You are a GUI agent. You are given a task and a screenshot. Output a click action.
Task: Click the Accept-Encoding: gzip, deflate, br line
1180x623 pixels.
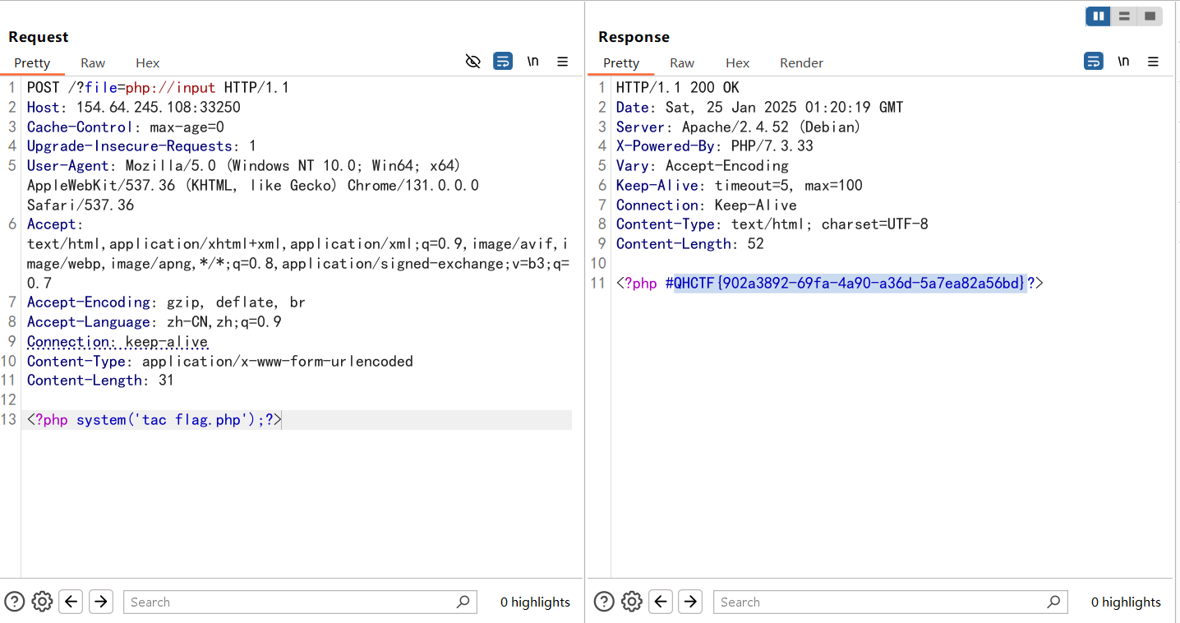[x=166, y=302]
